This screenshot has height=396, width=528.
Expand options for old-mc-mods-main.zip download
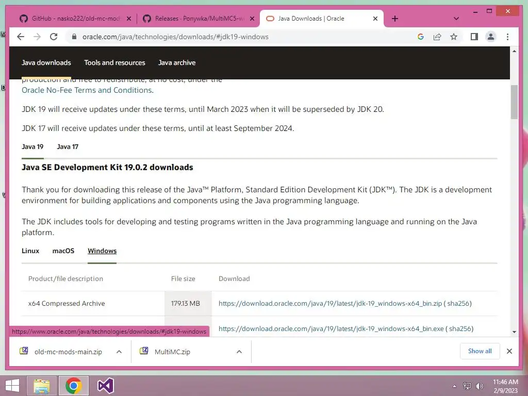click(x=119, y=352)
